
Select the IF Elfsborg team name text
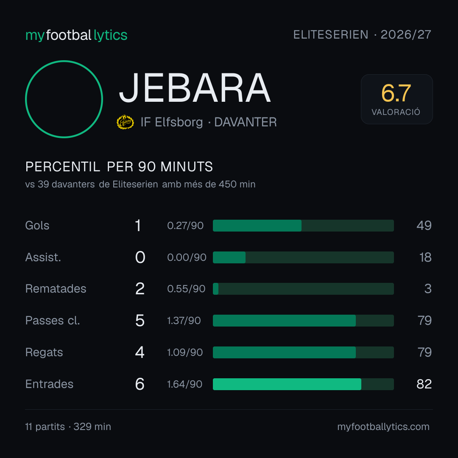(171, 122)
